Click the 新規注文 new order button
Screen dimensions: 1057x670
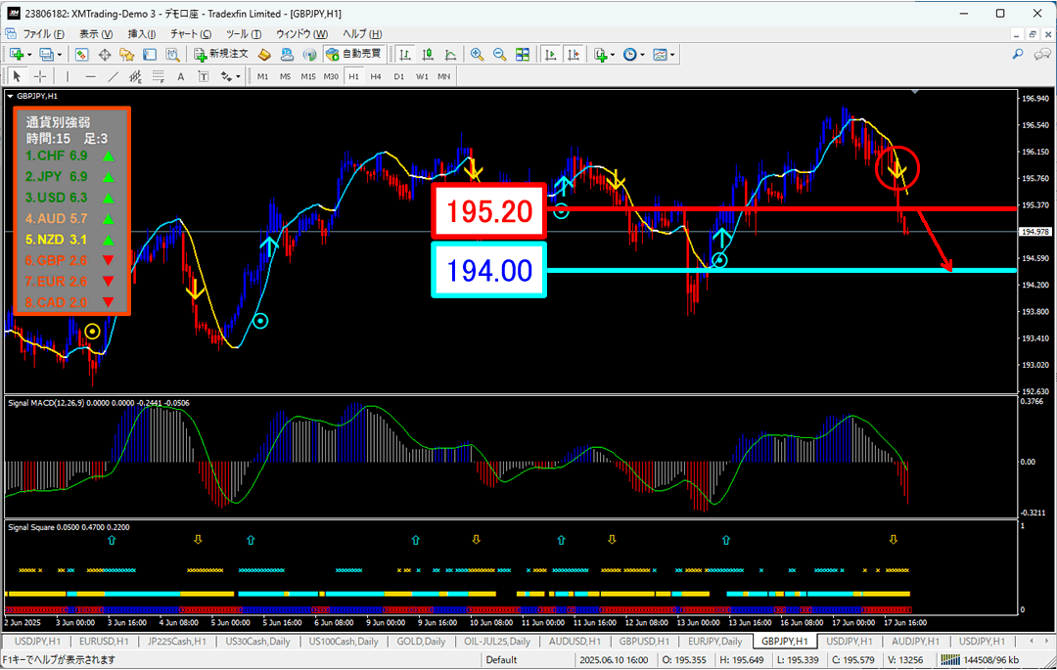(x=222, y=54)
